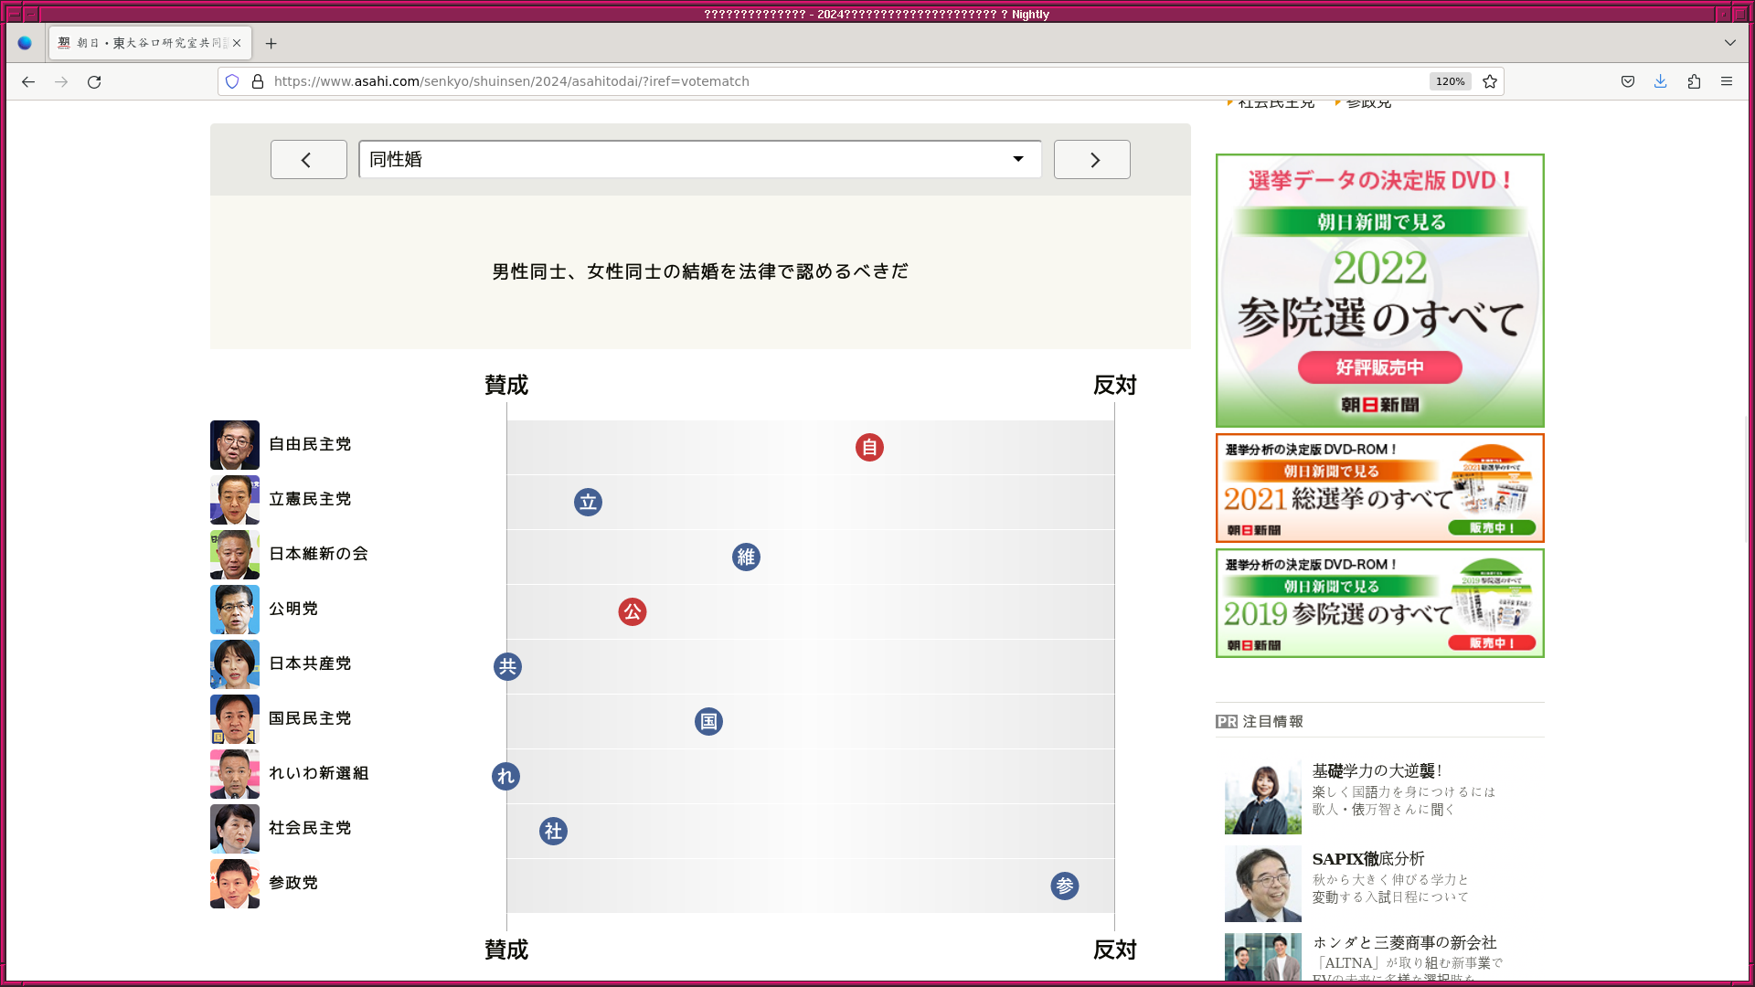Click the site padlock security icon
This screenshot has width=1755, height=987.
point(258,81)
